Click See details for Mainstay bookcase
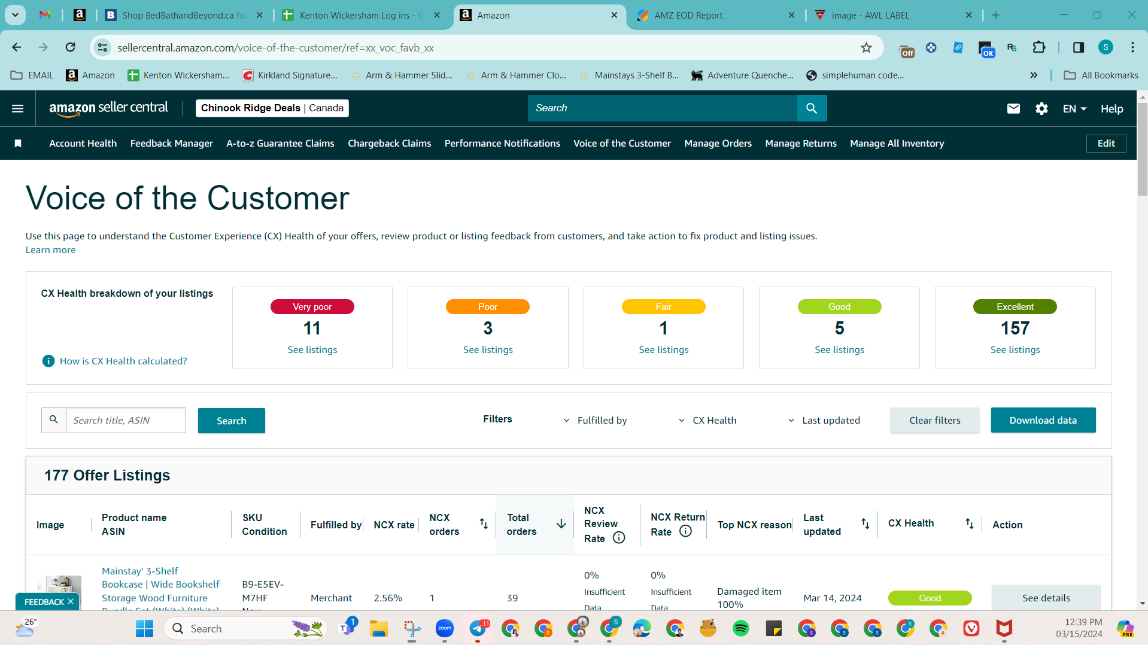The width and height of the screenshot is (1148, 645). [1046, 598]
